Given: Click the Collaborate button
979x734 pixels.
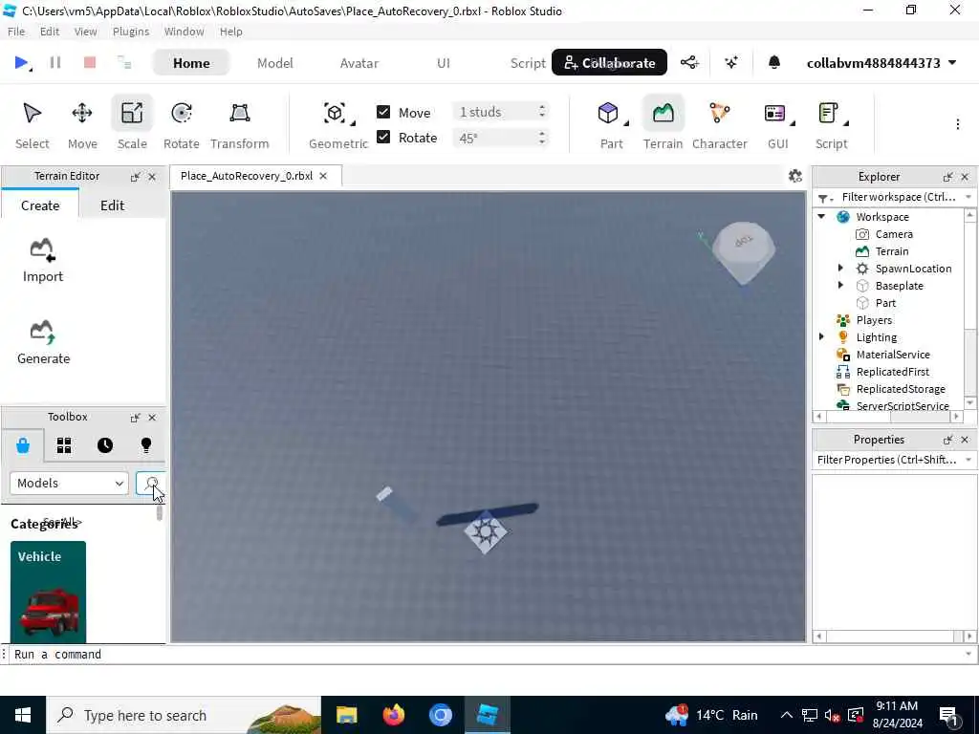Looking at the screenshot, I should pos(609,62).
